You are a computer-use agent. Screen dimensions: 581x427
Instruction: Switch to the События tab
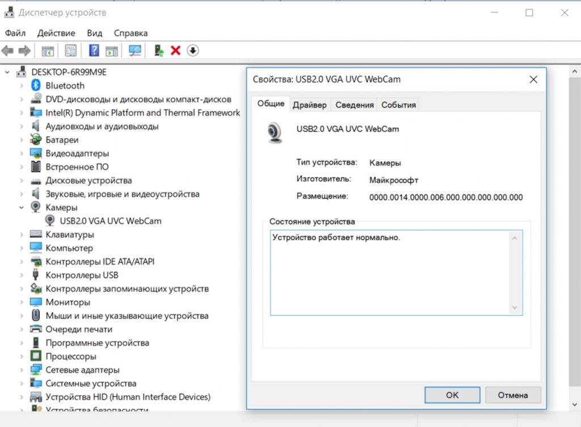coord(398,104)
